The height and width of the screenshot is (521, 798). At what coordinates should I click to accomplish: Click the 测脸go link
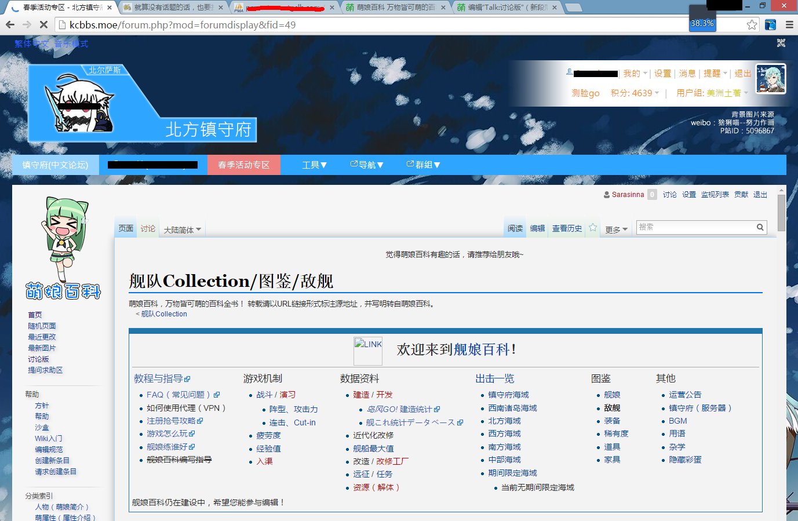(x=585, y=93)
